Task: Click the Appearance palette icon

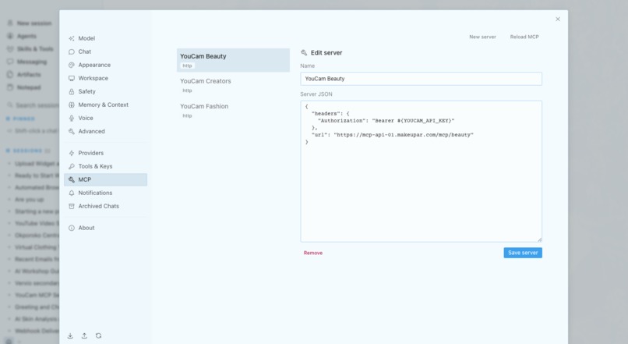Action: click(71, 65)
